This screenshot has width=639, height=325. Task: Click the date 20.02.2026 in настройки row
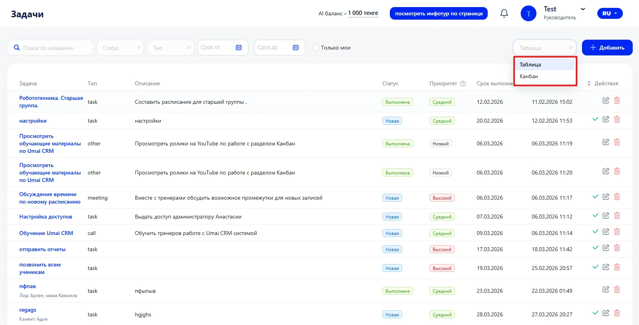pos(490,121)
